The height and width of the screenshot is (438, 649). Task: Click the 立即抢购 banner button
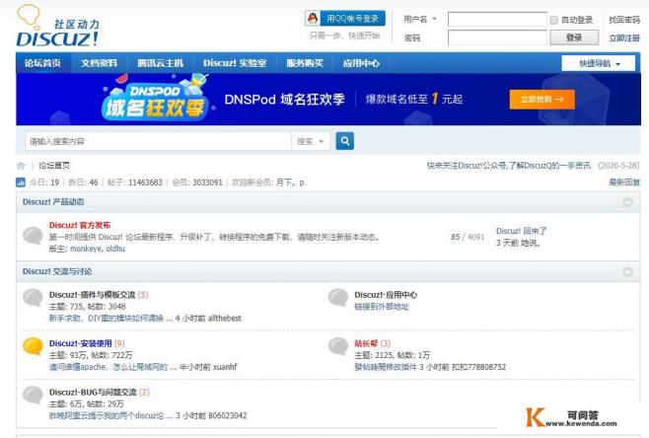click(x=542, y=100)
